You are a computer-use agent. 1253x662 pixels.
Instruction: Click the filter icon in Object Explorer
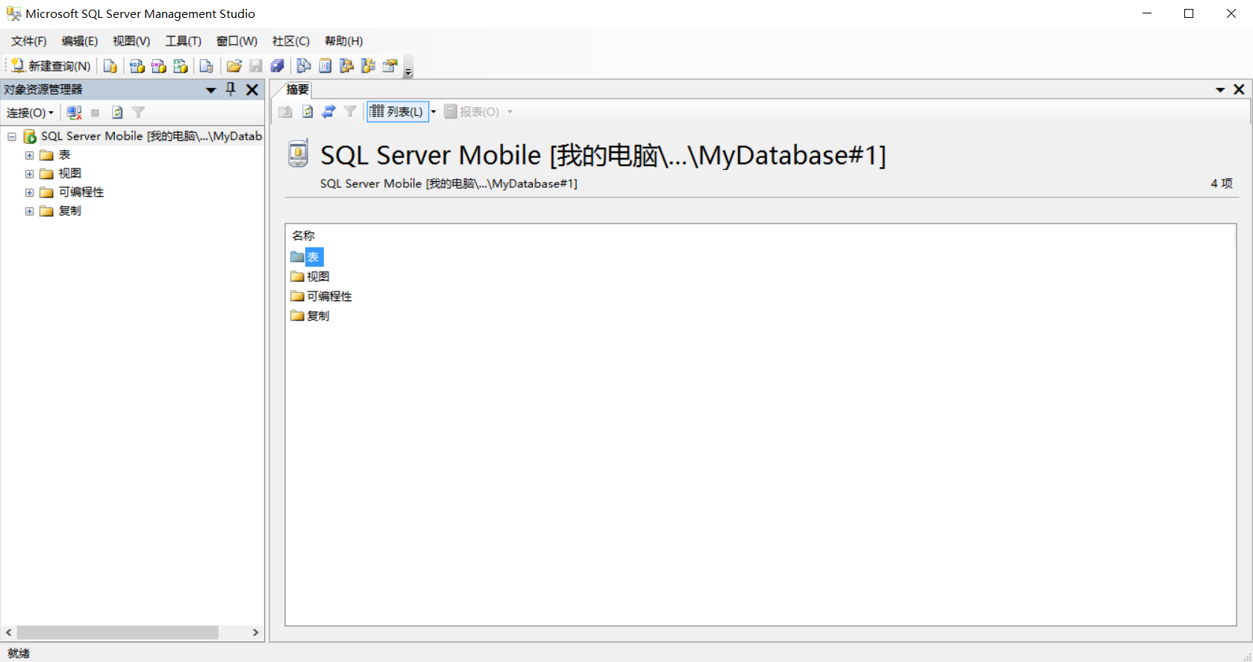tap(138, 113)
